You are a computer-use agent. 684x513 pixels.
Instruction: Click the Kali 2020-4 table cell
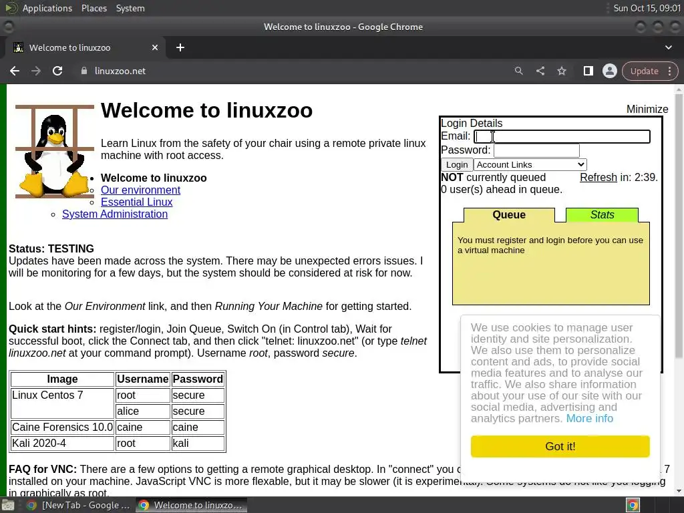click(x=62, y=444)
